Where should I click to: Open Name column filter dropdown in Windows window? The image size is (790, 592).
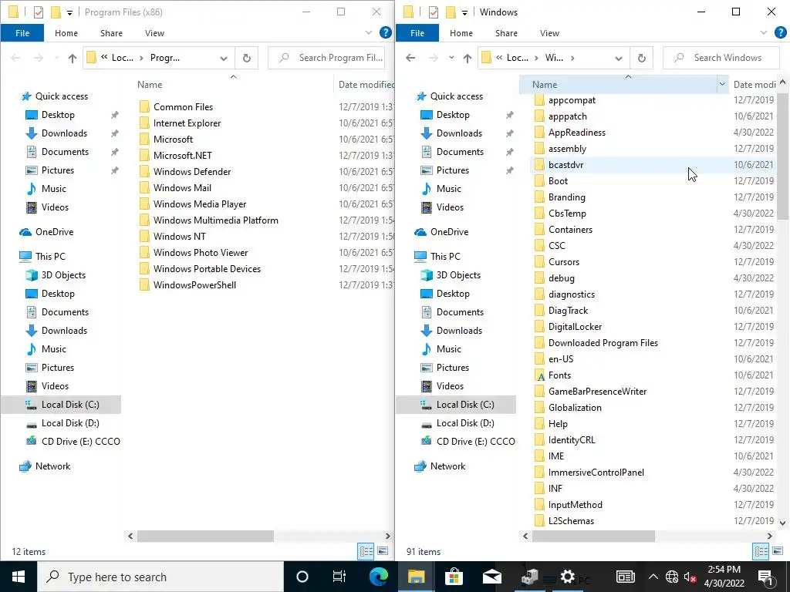(x=722, y=85)
